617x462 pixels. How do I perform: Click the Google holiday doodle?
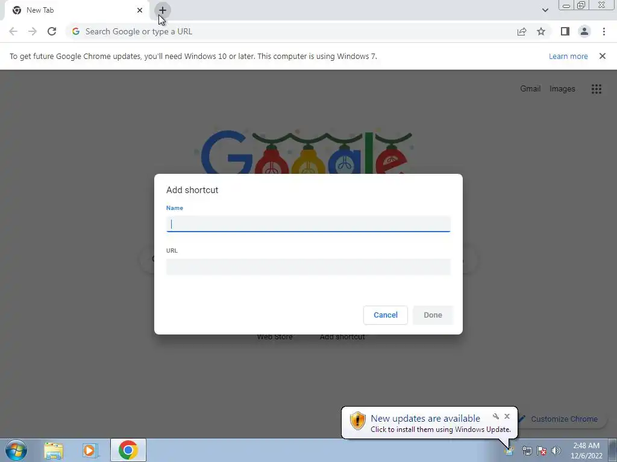point(305,152)
